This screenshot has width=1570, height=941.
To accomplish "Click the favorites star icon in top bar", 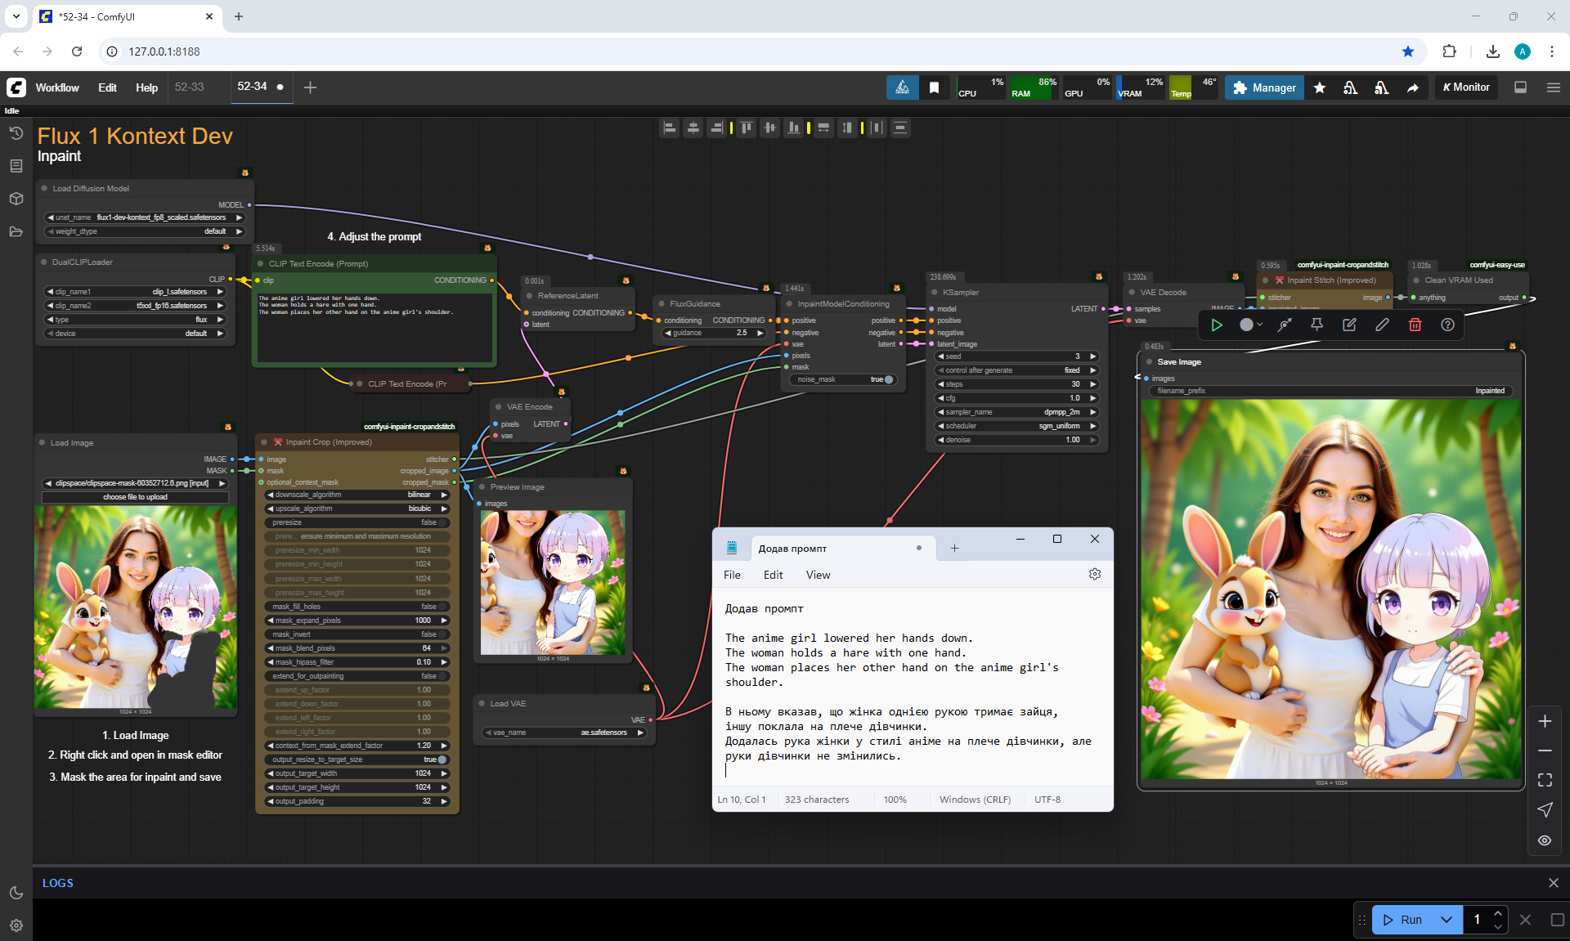I will 1320,87.
